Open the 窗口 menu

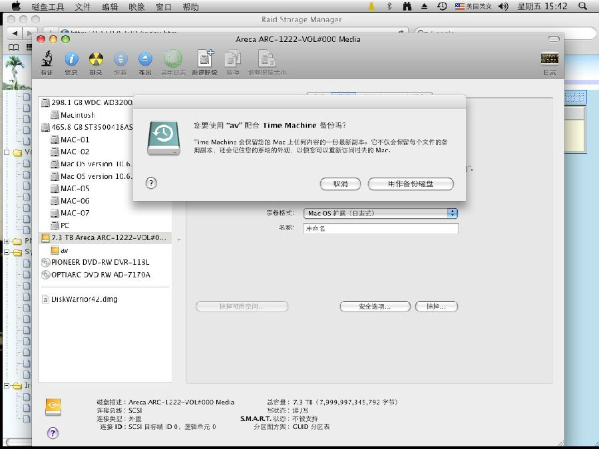tap(164, 7)
